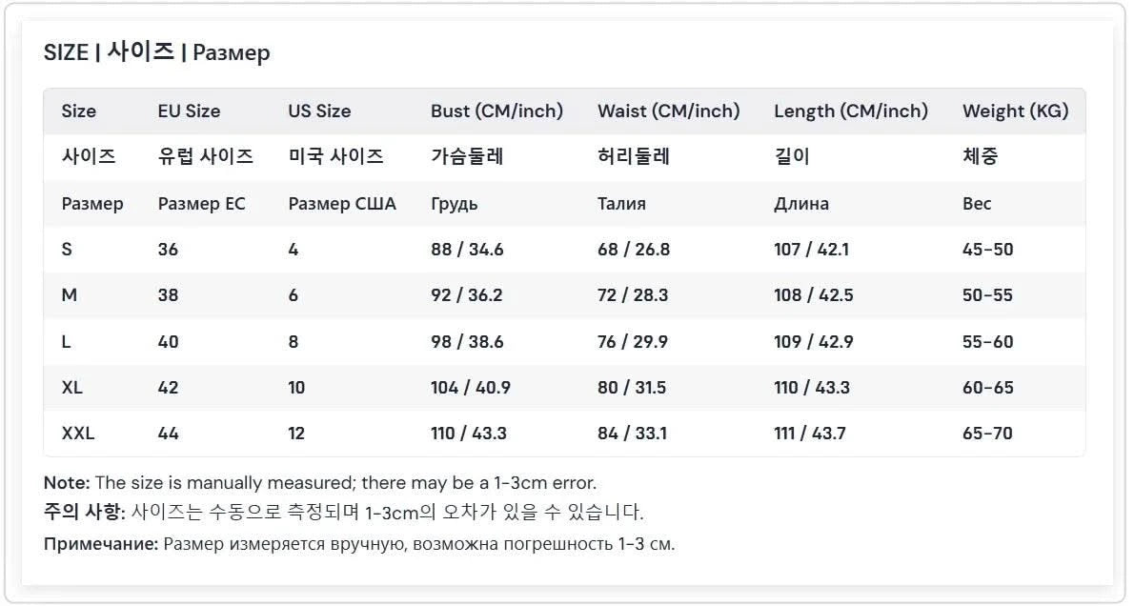Screen dimensions: 1134x606
Task: Click the XXL size row label
Action: point(77,434)
